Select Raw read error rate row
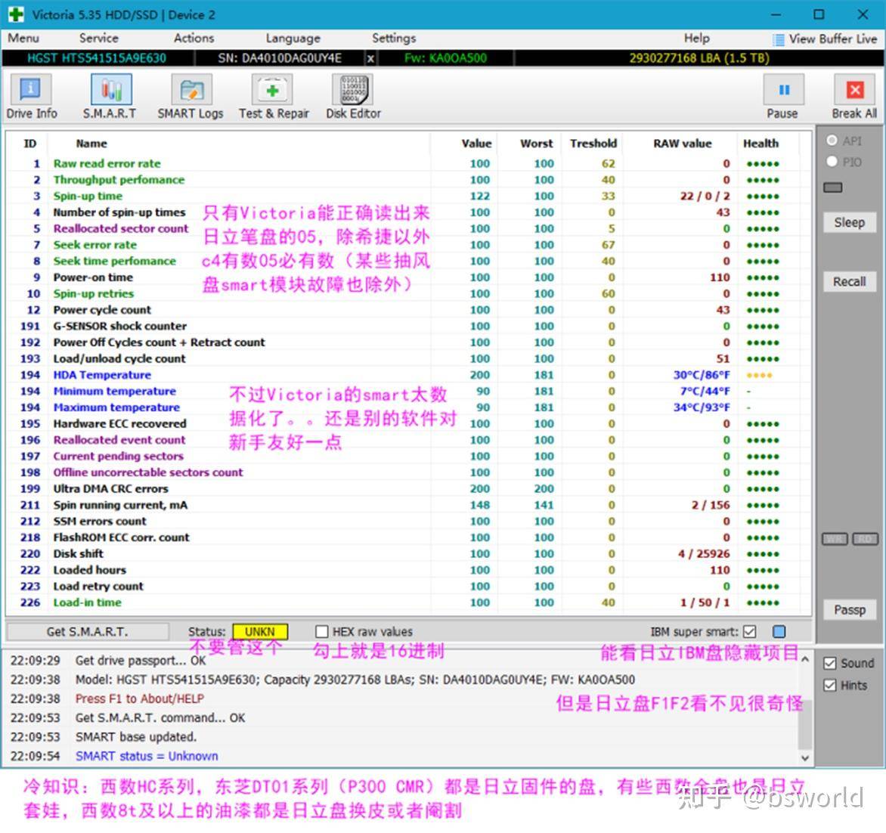 coord(408,163)
